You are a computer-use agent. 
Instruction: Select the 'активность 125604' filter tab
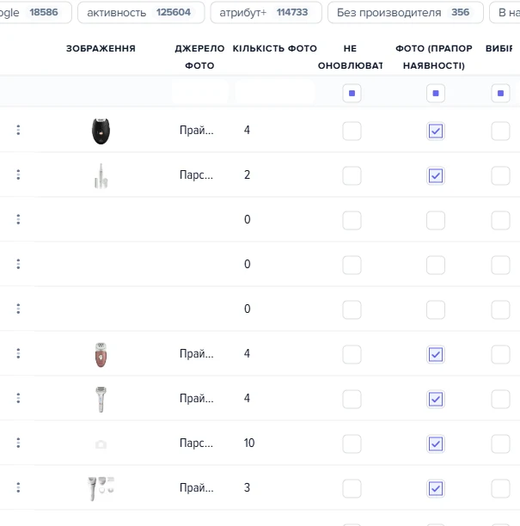(x=141, y=12)
